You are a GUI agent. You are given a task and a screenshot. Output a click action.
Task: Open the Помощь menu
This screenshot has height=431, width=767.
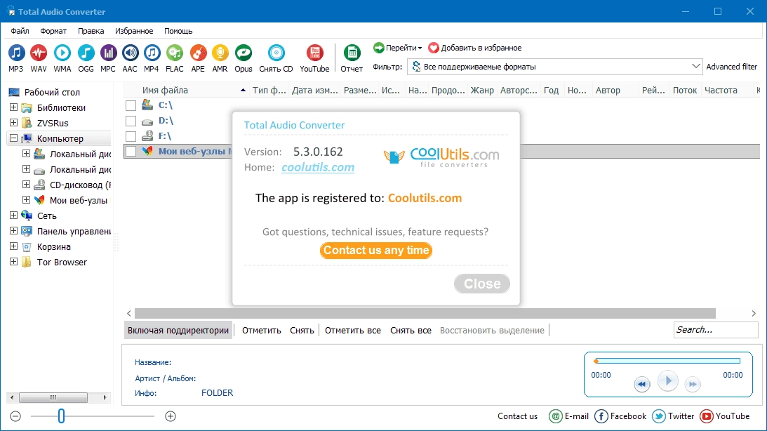click(x=178, y=31)
